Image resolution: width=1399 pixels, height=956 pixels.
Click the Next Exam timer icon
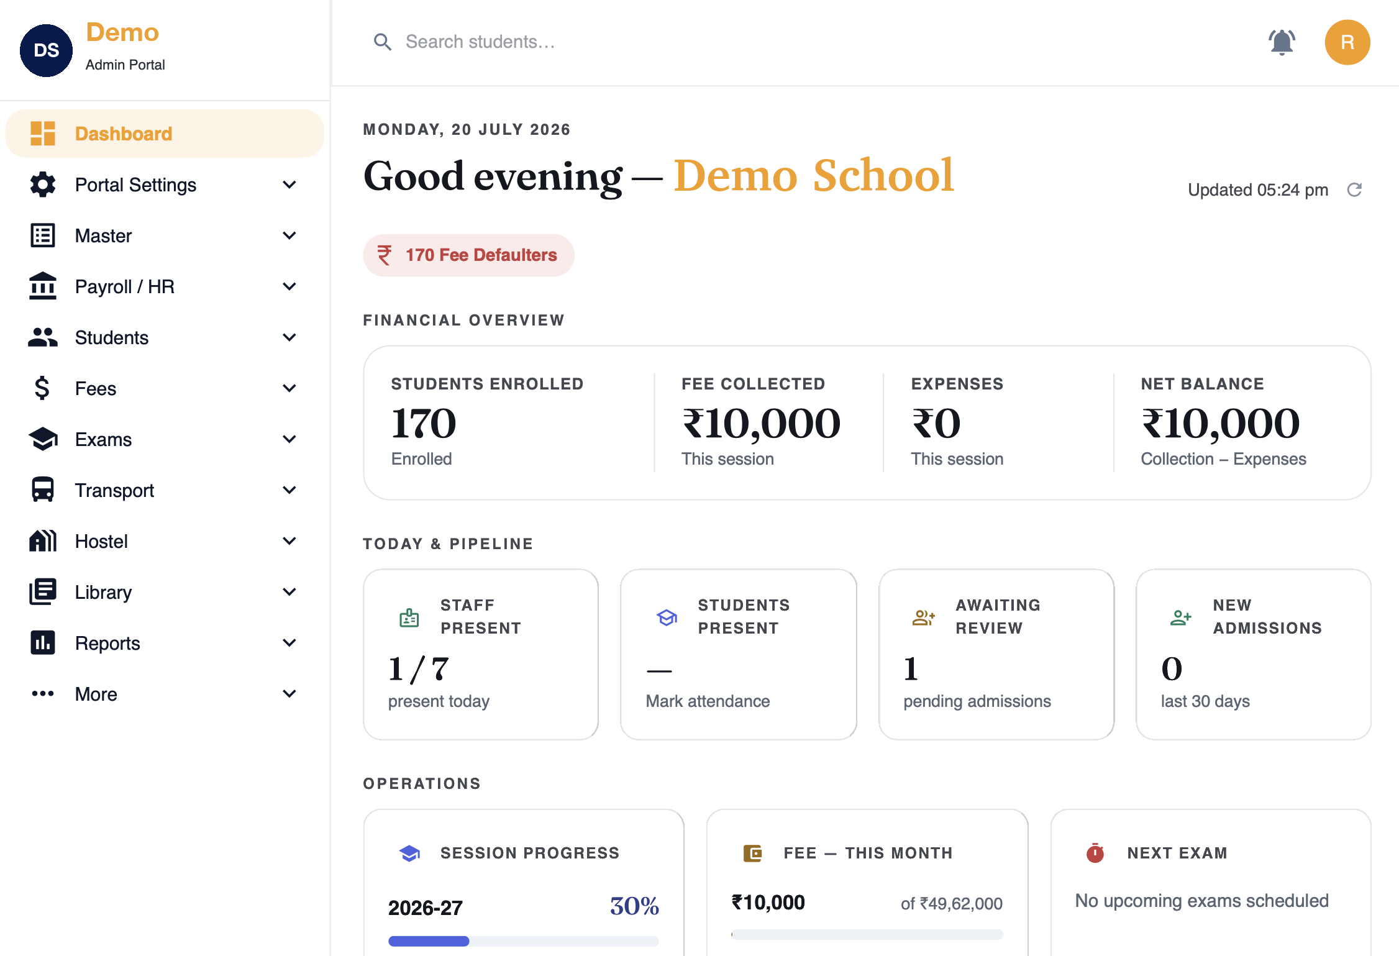click(1095, 853)
